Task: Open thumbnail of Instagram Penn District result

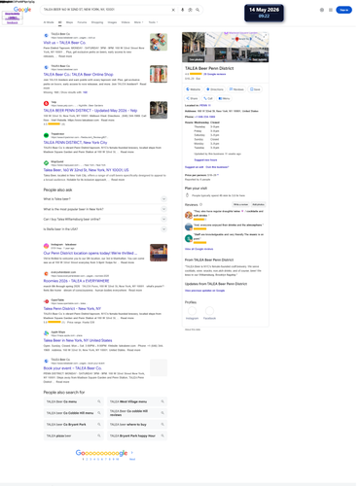Action: pyautogui.click(x=159, y=253)
